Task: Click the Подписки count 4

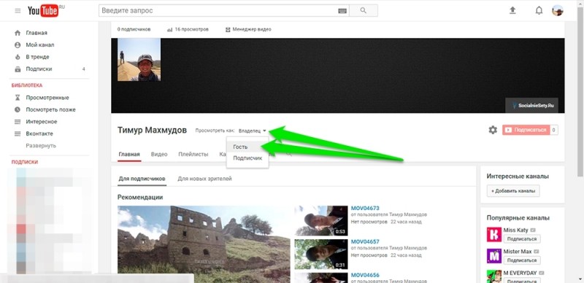Action: 83,69
